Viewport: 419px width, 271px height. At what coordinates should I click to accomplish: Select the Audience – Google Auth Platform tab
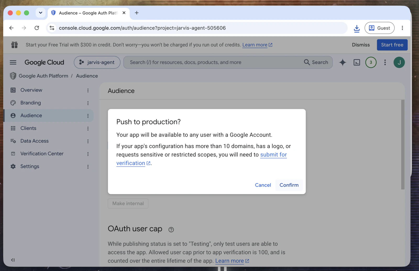click(x=89, y=13)
